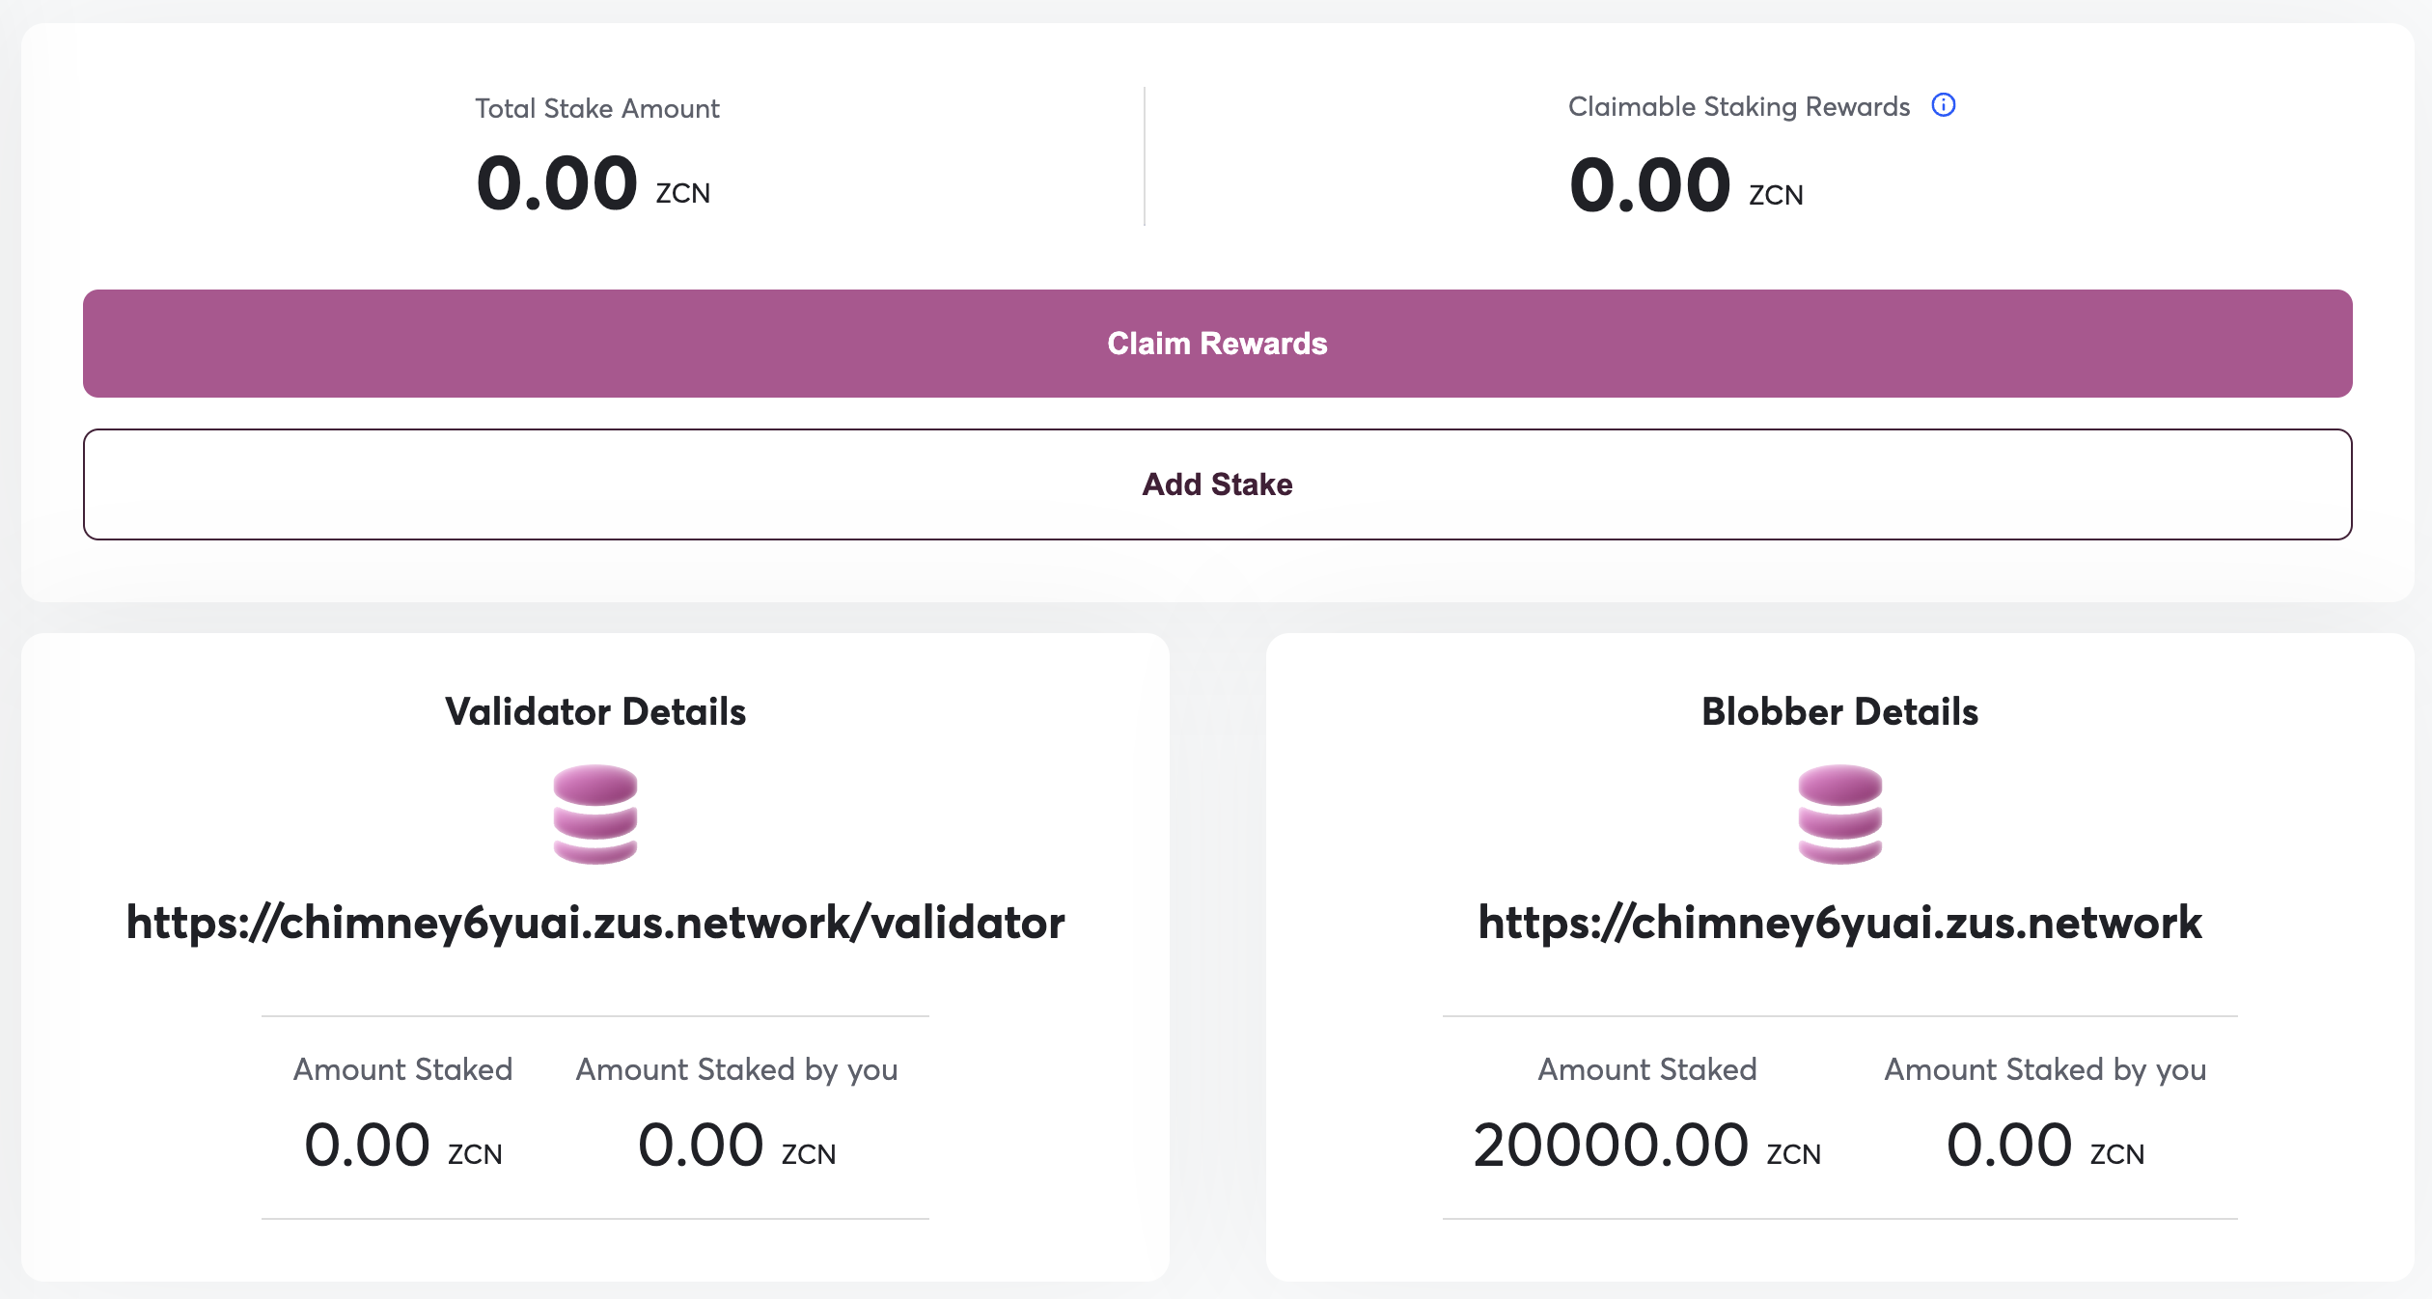Open the chimney6yuai.zus.network blobber URL
The width and height of the screenshot is (2432, 1299).
1840,923
